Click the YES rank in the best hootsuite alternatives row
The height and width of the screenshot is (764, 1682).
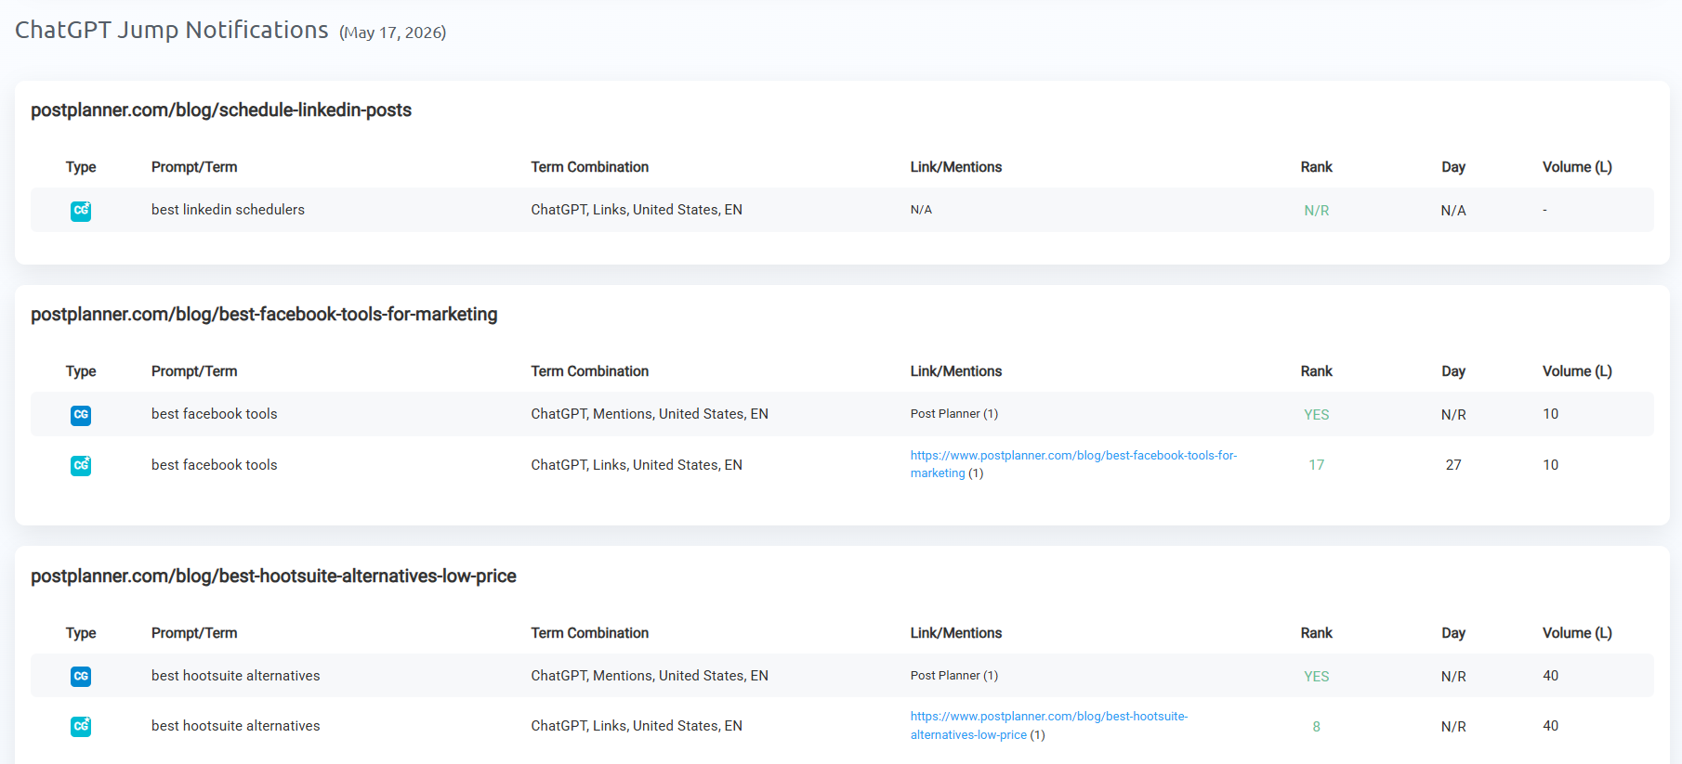(1317, 677)
